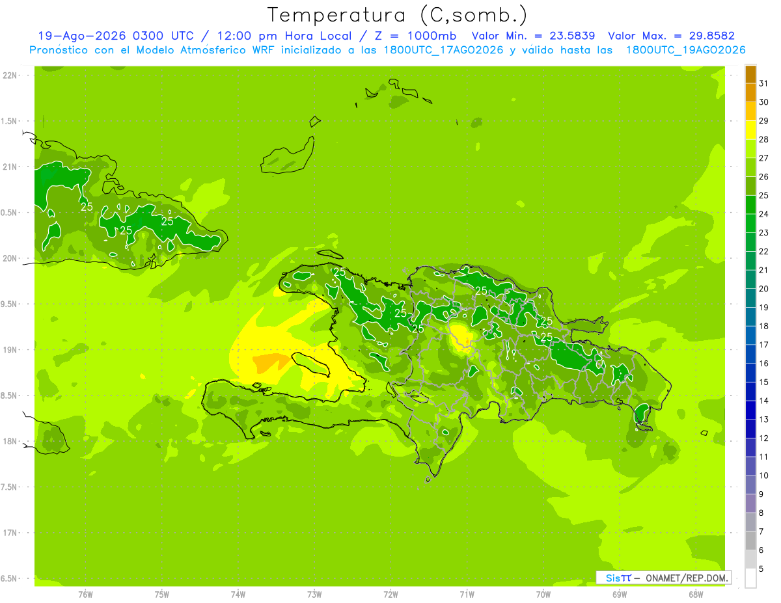Select the '19-Ago-2026 0300 UTC' date text
Viewport: 781px width, 603px height.
[x=115, y=36]
